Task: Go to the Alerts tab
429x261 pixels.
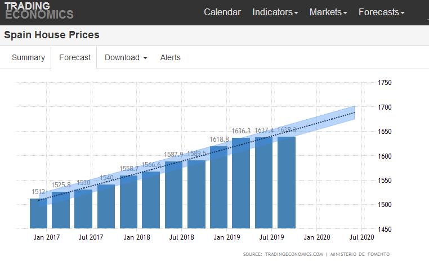Action: pos(171,57)
